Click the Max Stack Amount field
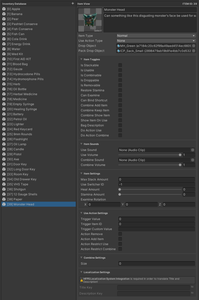The width and height of the screenshot is (199, 300). click(x=157, y=179)
